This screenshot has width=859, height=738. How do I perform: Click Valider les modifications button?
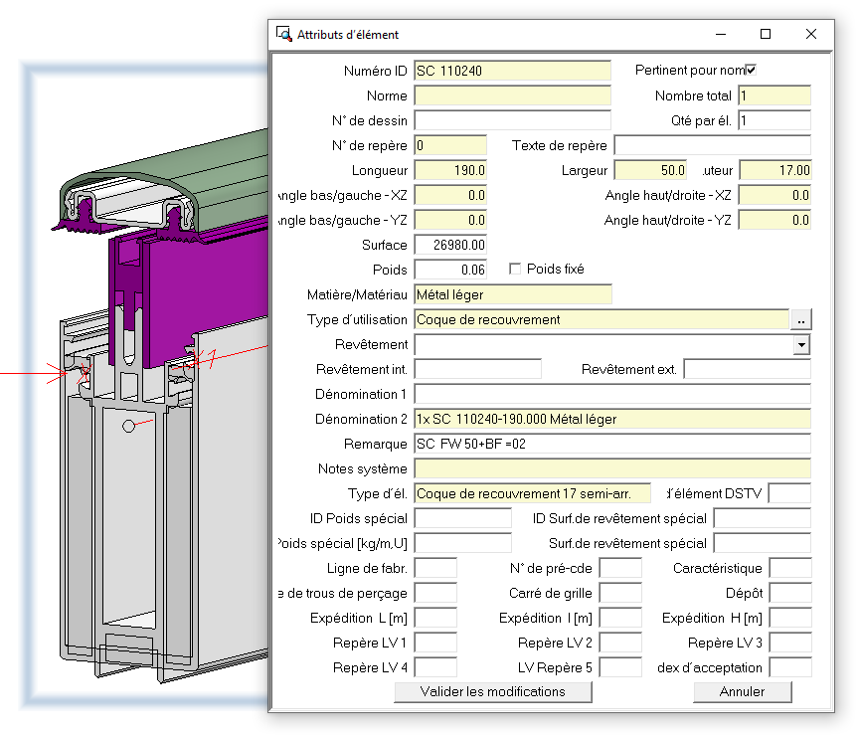(x=492, y=692)
